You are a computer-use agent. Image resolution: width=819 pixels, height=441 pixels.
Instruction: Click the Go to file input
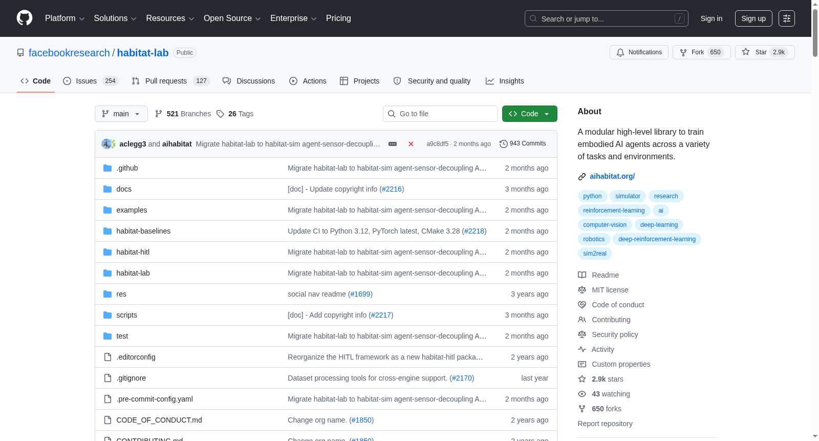coord(440,114)
